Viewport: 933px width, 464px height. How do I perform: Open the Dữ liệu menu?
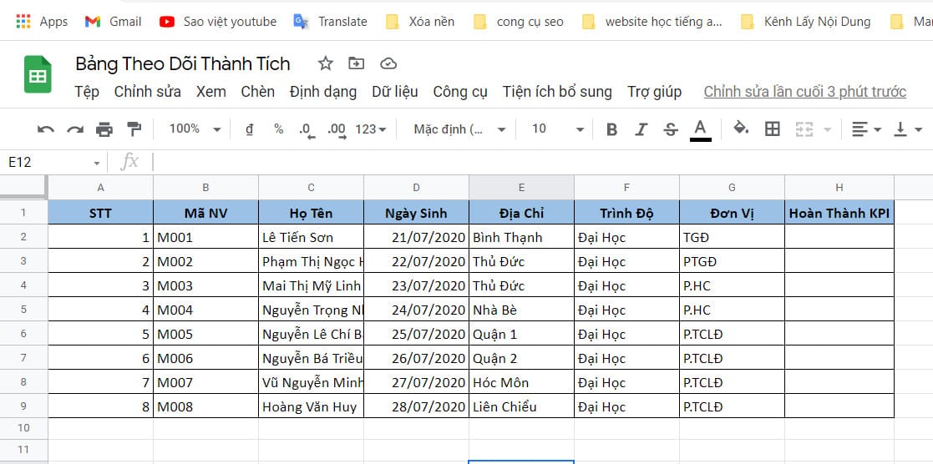395,92
